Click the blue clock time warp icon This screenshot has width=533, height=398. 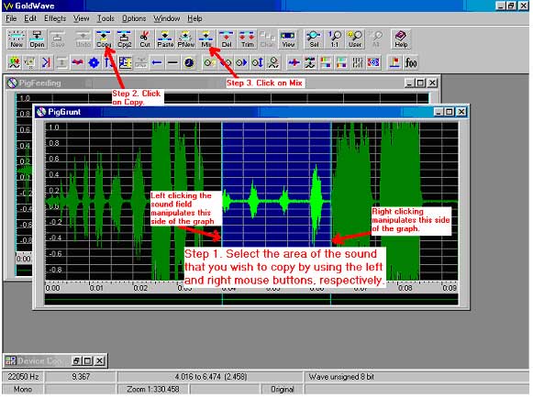pyautogui.click(x=189, y=62)
